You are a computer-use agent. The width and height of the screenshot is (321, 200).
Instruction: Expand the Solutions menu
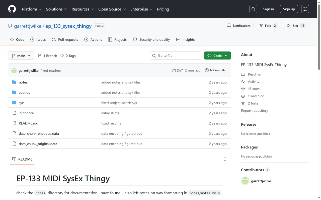pyautogui.click(x=56, y=9)
